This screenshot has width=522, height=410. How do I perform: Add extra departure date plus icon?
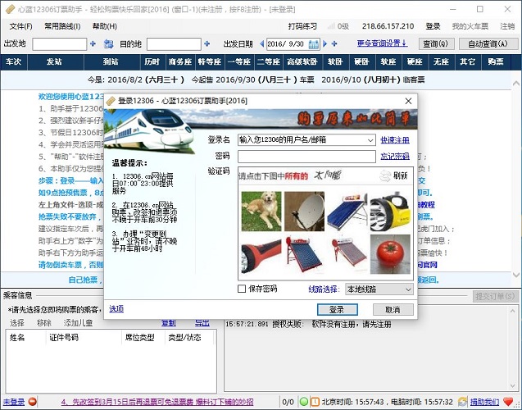coord(334,43)
